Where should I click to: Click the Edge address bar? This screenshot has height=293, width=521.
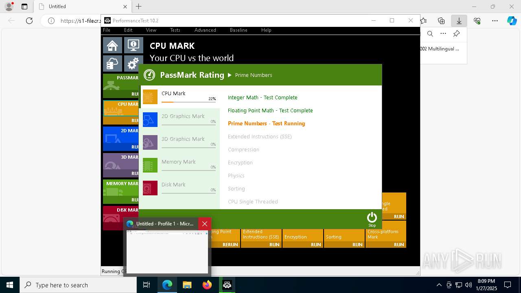[81, 21]
